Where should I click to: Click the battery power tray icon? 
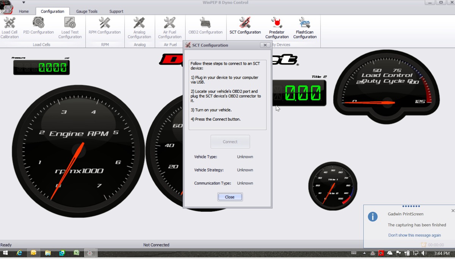tap(407, 253)
